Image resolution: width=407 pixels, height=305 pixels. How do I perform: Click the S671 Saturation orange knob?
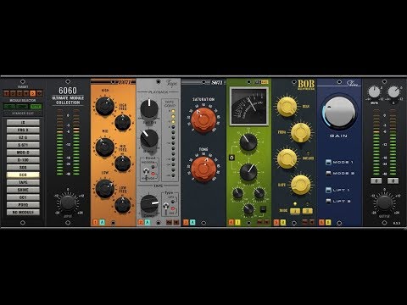(x=203, y=119)
